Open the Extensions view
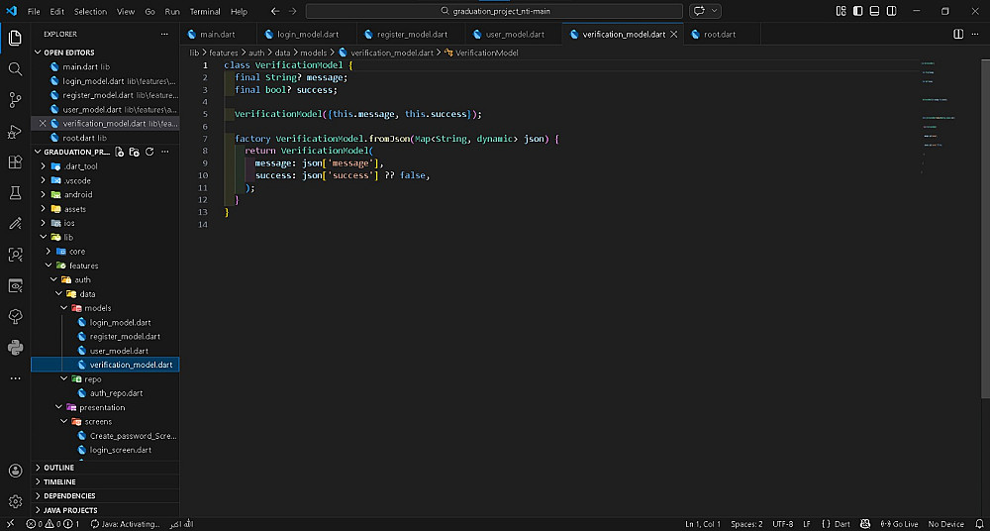990x531 pixels. (15, 162)
